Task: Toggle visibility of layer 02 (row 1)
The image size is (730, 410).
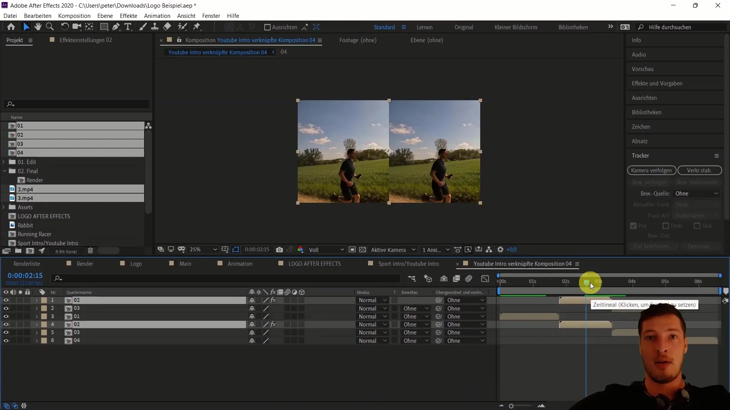Action: pyautogui.click(x=6, y=300)
